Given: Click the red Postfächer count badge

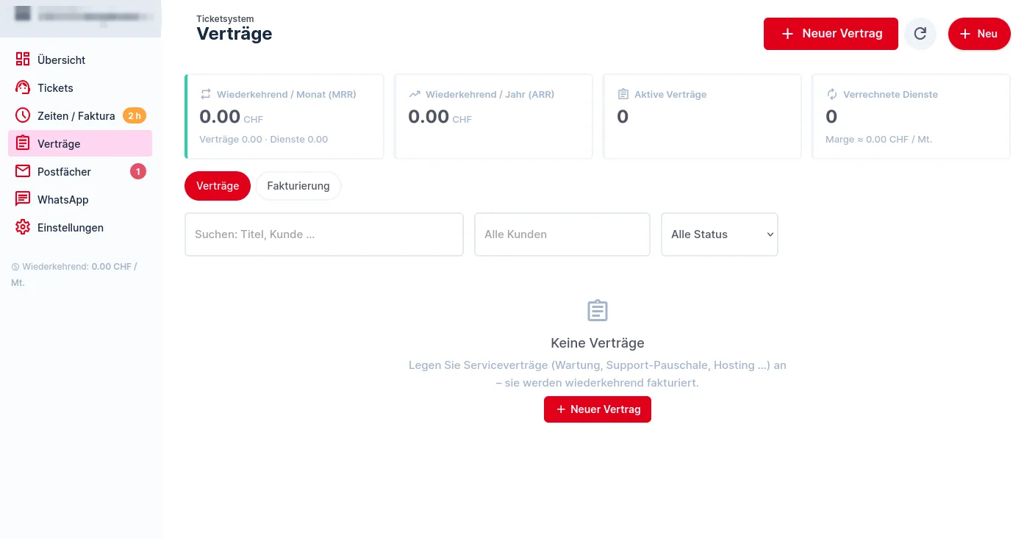Looking at the screenshot, I should tap(138, 171).
